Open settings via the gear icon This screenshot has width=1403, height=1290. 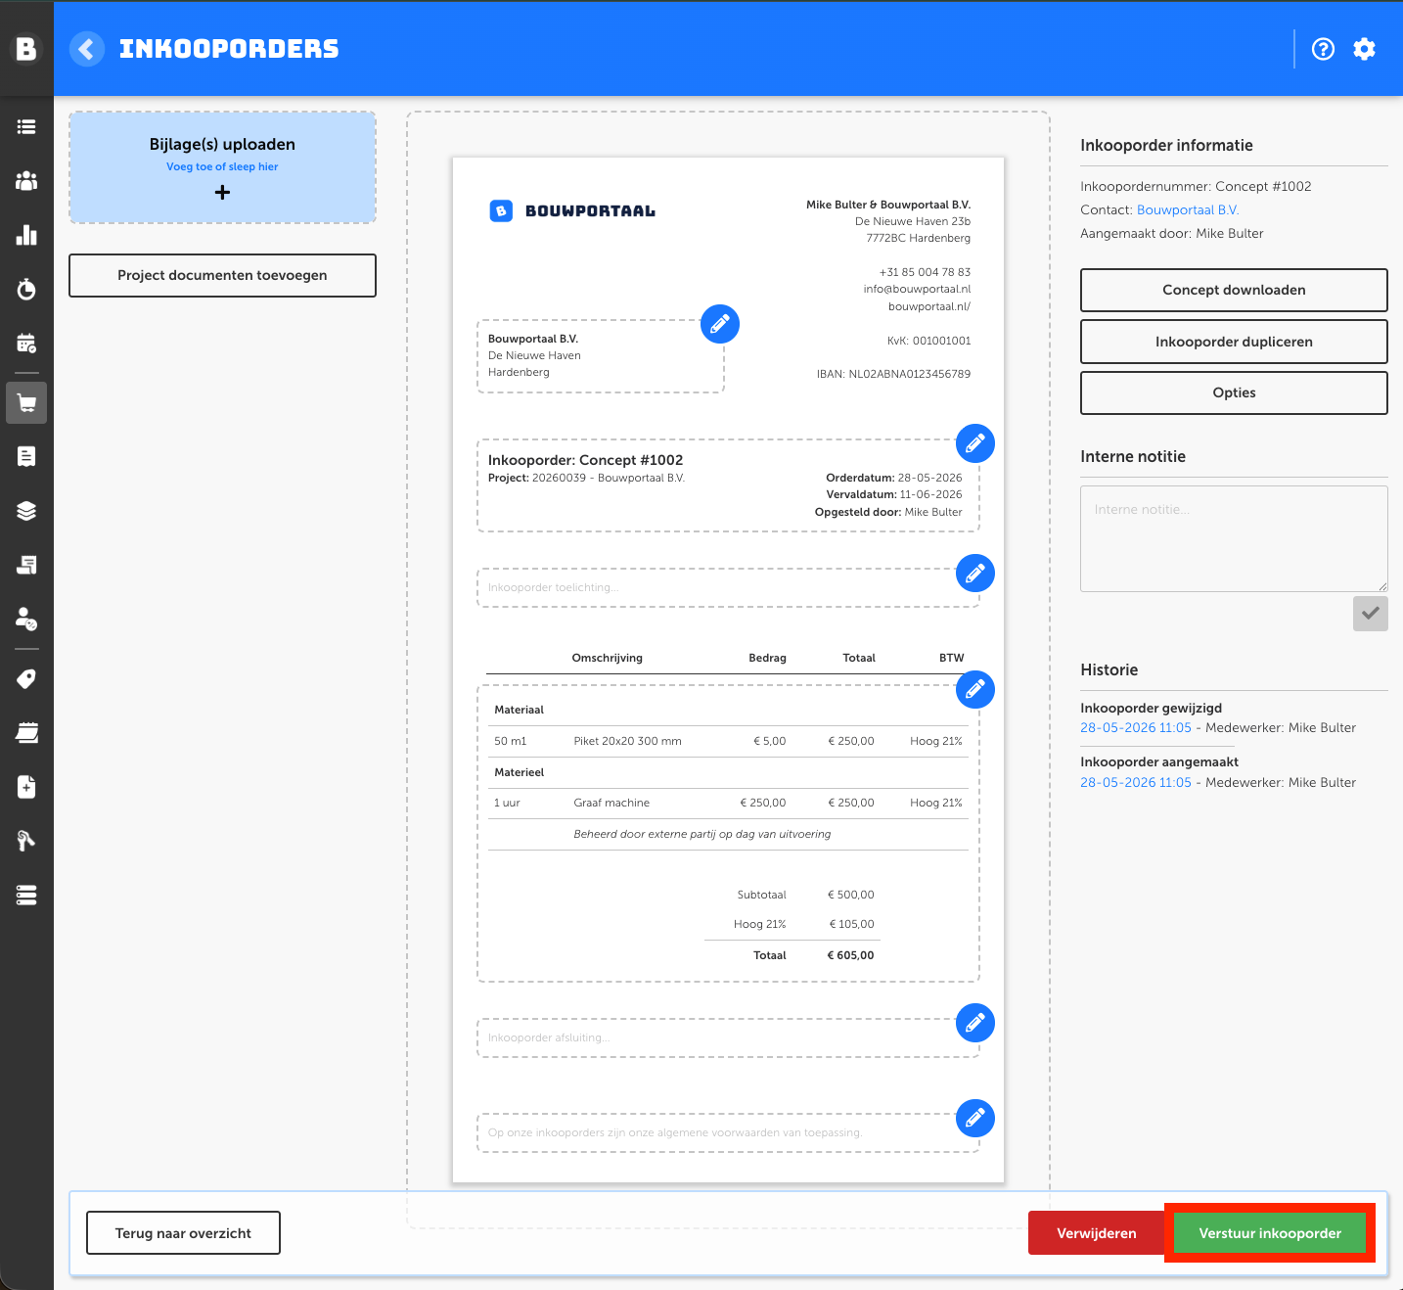pos(1364,49)
